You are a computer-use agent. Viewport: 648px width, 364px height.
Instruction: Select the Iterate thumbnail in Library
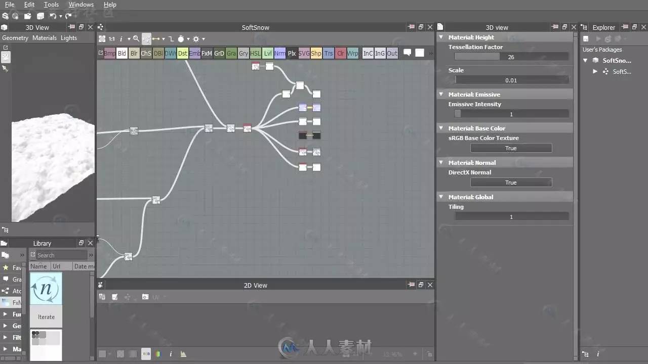pos(46,299)
